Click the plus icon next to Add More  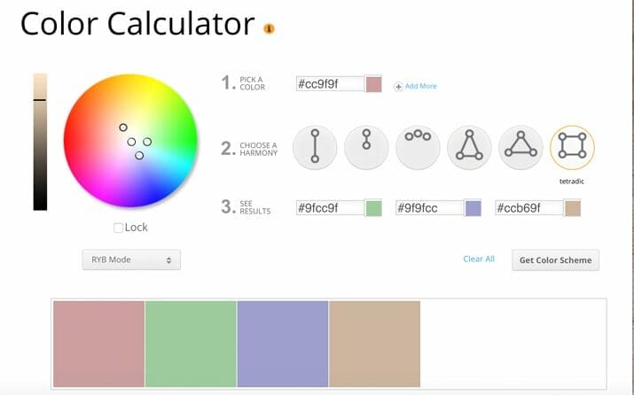point(398,86)
